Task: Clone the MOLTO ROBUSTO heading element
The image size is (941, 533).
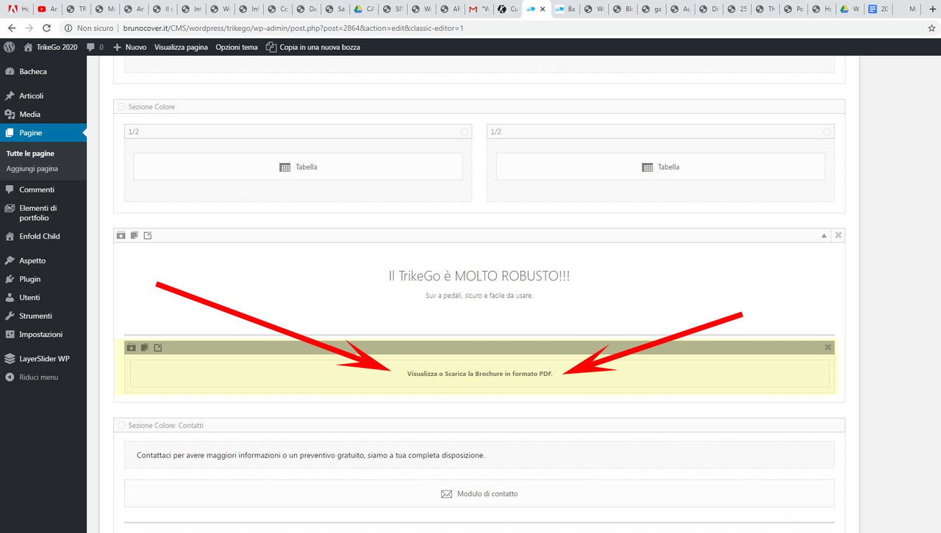Action: (134, 235)
